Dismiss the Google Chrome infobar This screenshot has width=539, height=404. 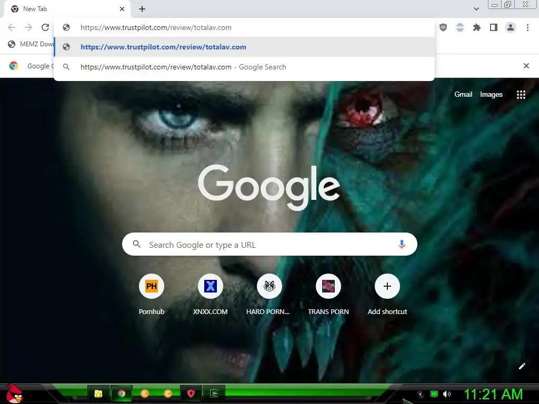coord(526,66)
